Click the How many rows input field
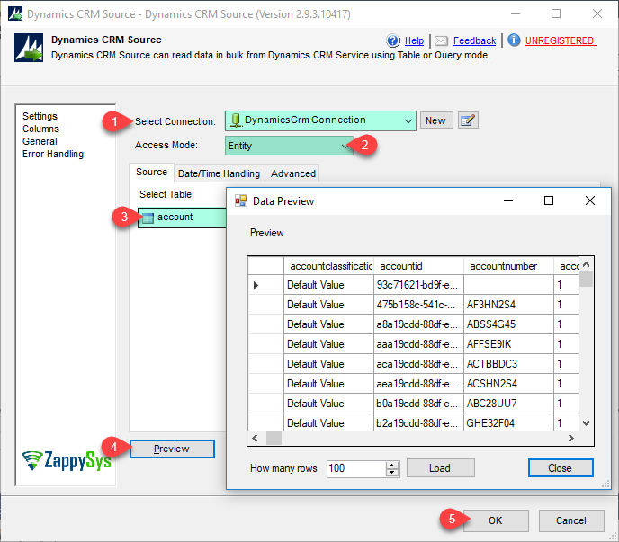The image size is (619, 542). (x=355, y=468)
